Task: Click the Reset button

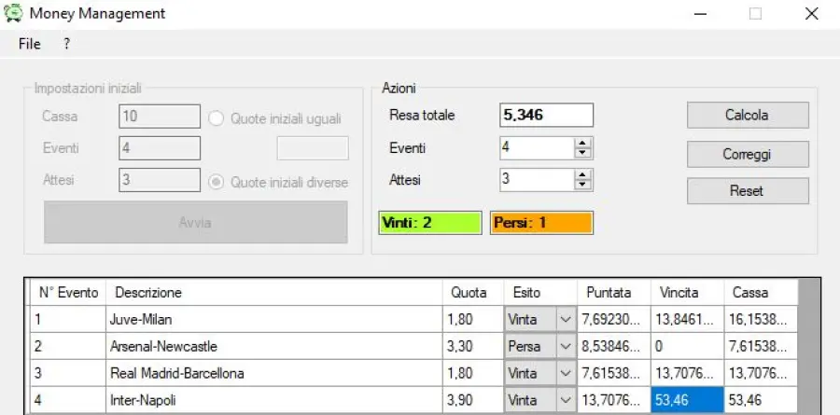Action: point(748,190)
